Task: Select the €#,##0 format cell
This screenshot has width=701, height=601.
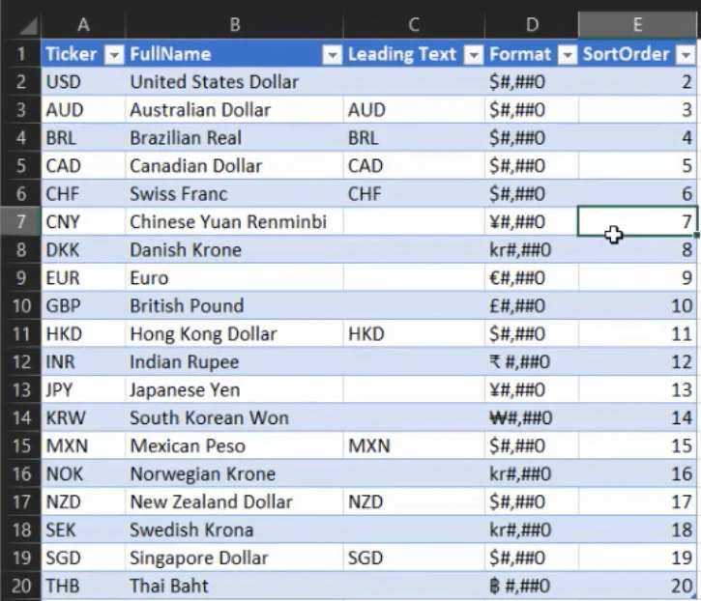Action: coord(532,278)
